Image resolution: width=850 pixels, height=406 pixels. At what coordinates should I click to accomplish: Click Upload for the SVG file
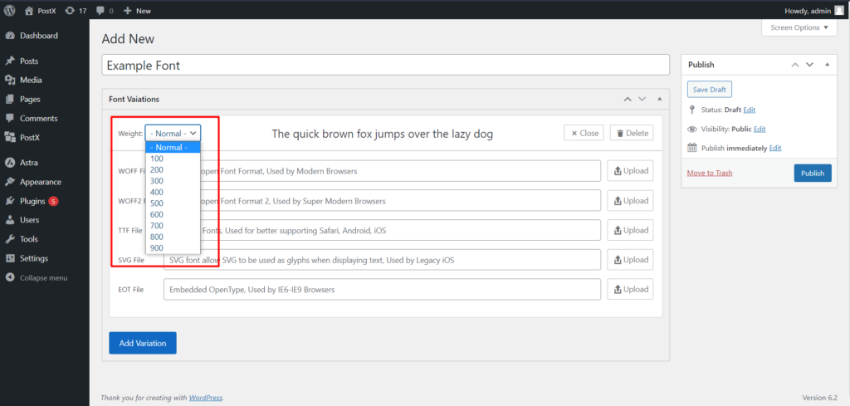pos(630,260)
